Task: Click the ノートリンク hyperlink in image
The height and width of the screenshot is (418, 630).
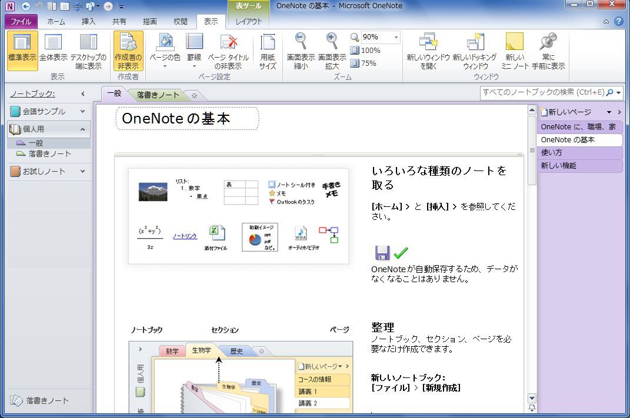Action: (x=185, y=236)
